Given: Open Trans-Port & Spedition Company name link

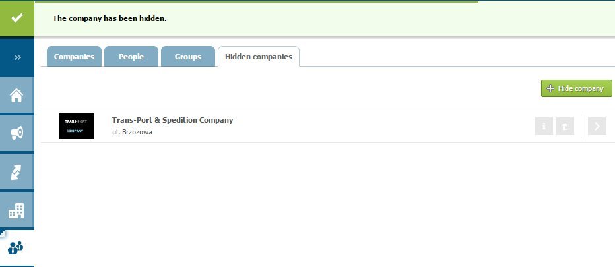Looking at the screenshot, I should 173,120.
